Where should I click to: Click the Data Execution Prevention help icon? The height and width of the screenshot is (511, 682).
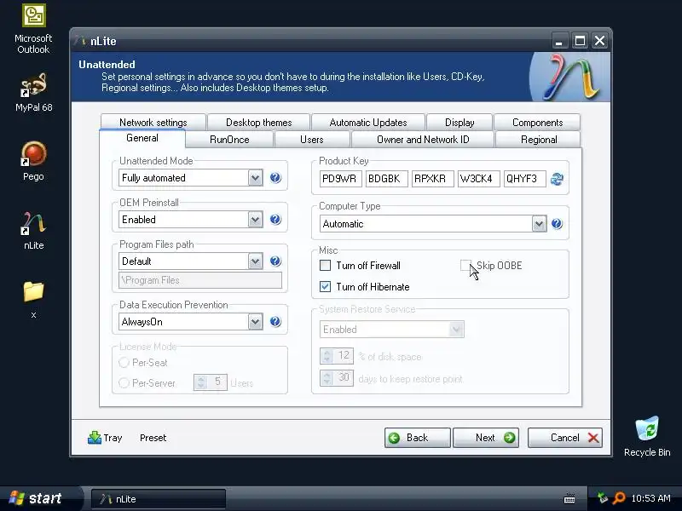(x=275, y=322)
